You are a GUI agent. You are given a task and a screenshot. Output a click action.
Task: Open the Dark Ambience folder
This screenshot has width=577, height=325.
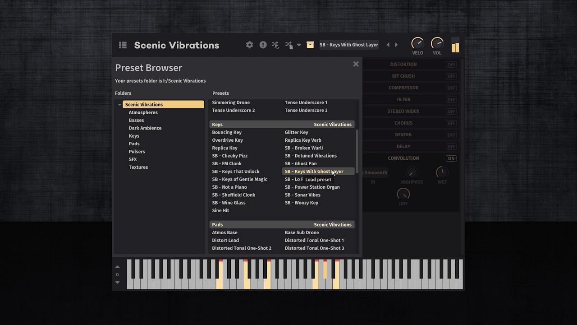click(x=145, y=128)
